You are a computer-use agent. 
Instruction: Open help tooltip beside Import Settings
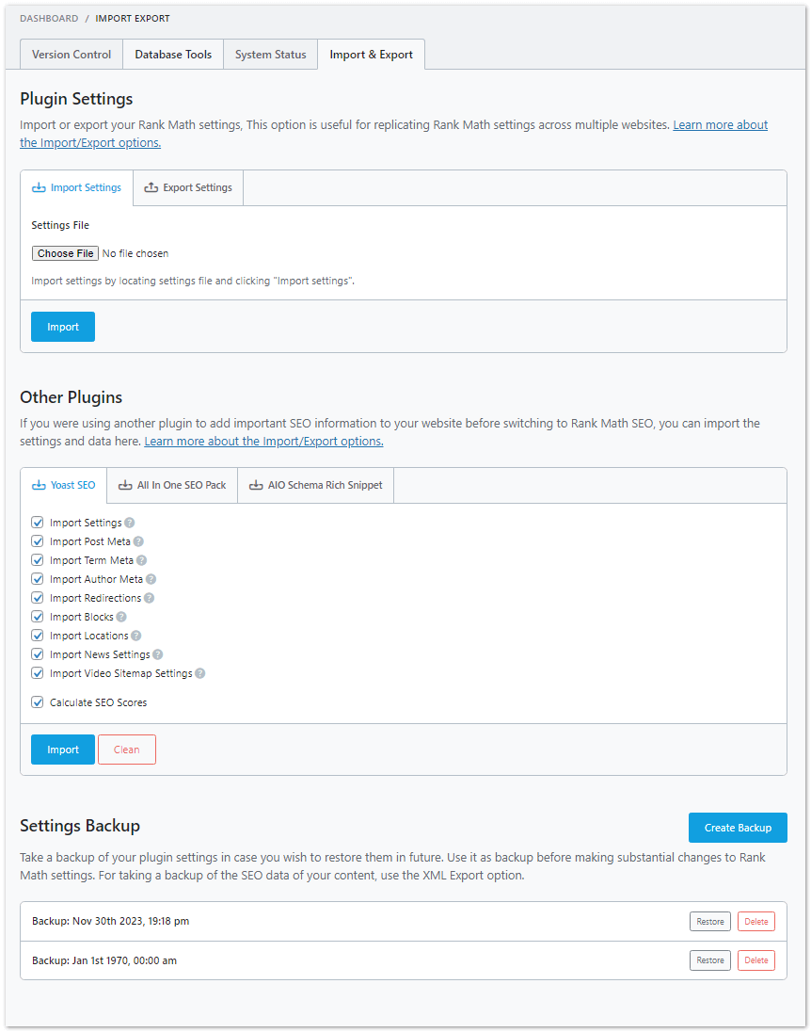point(130,522)
